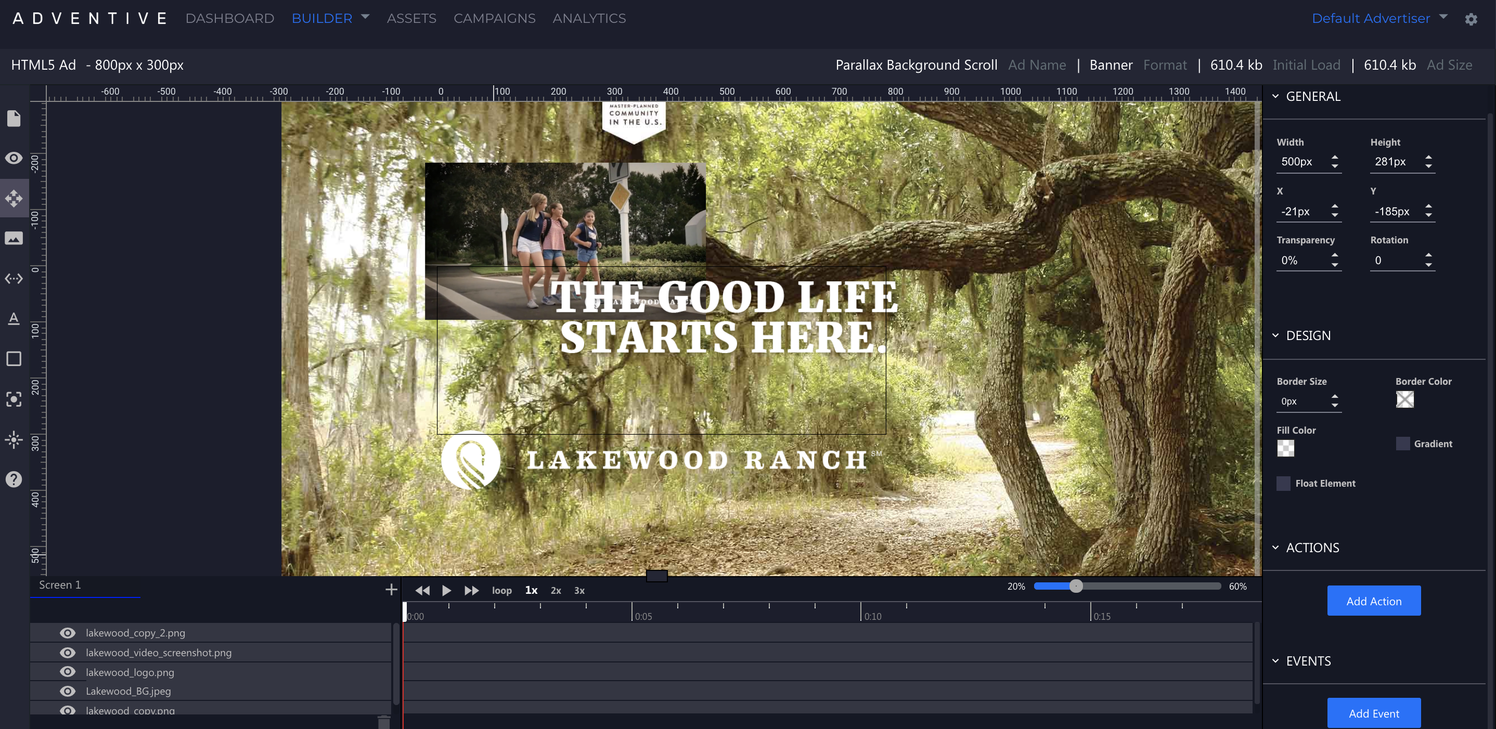Open settings gear icon
Image resolution: width=1496 pixels, height=729 pixels.
point(1471,19)
